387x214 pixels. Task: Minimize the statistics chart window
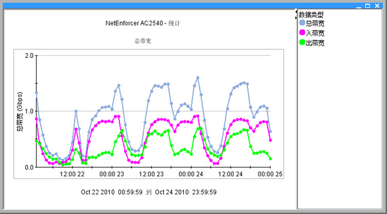pyautogui.click(x=359, y=6)
